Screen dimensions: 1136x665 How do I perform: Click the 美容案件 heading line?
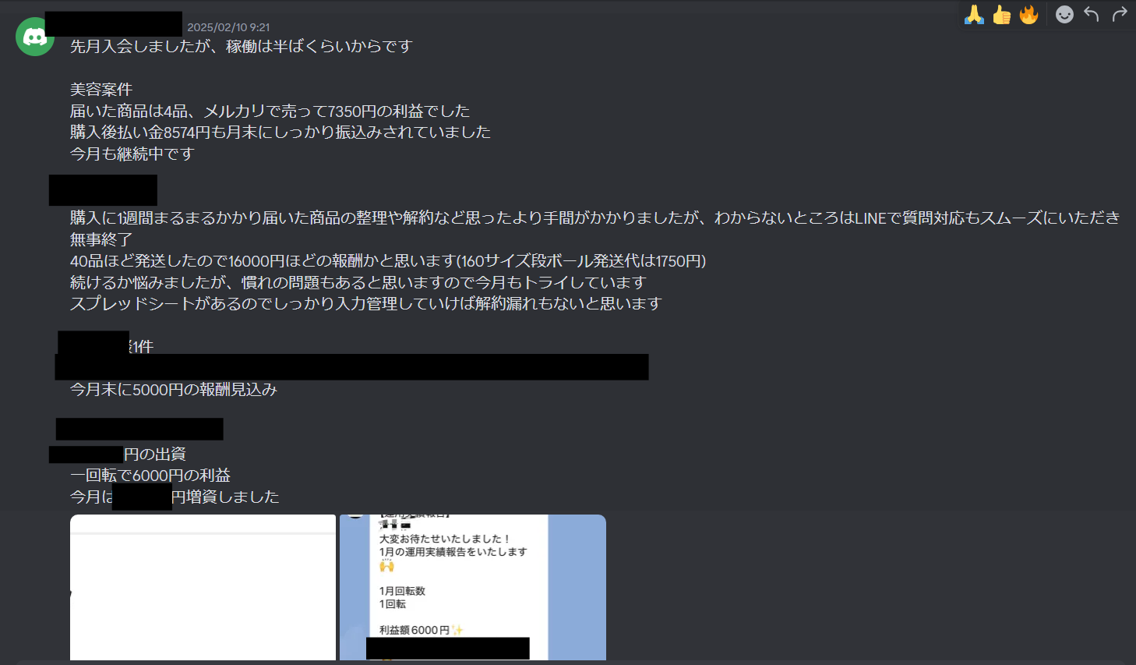pyautogui.click(x=101, y=90)
